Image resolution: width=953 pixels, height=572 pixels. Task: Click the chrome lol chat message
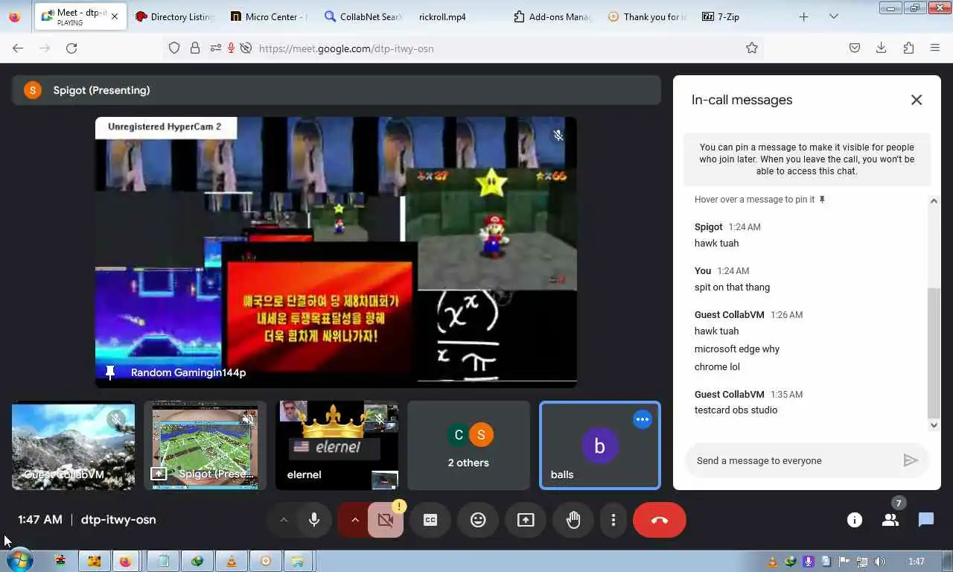point(717,366)
